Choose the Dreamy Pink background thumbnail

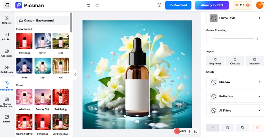tap(43, 97)
